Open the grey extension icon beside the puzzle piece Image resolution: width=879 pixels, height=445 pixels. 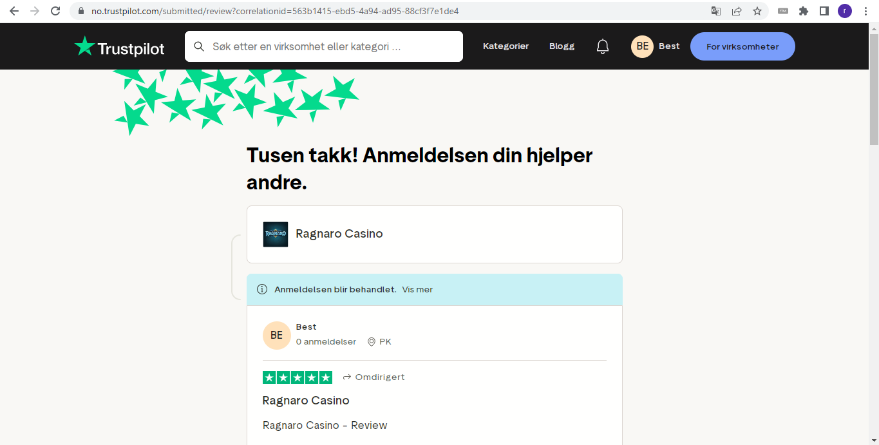(x=783, y=11)
